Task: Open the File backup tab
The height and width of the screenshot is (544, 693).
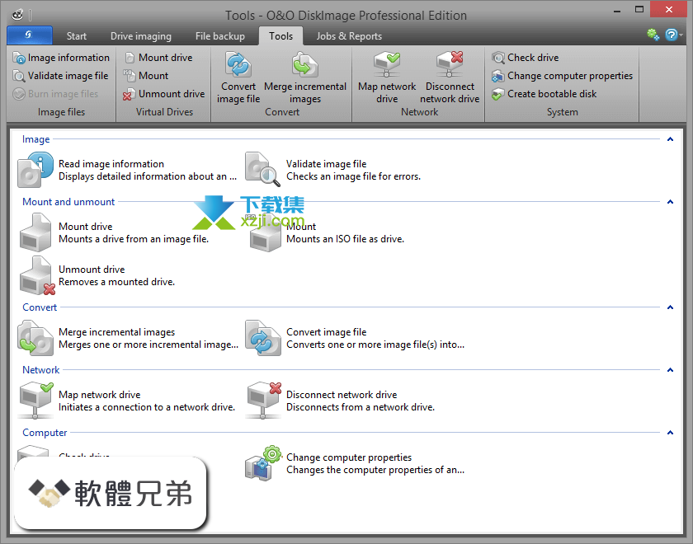Action: (220, 36)
